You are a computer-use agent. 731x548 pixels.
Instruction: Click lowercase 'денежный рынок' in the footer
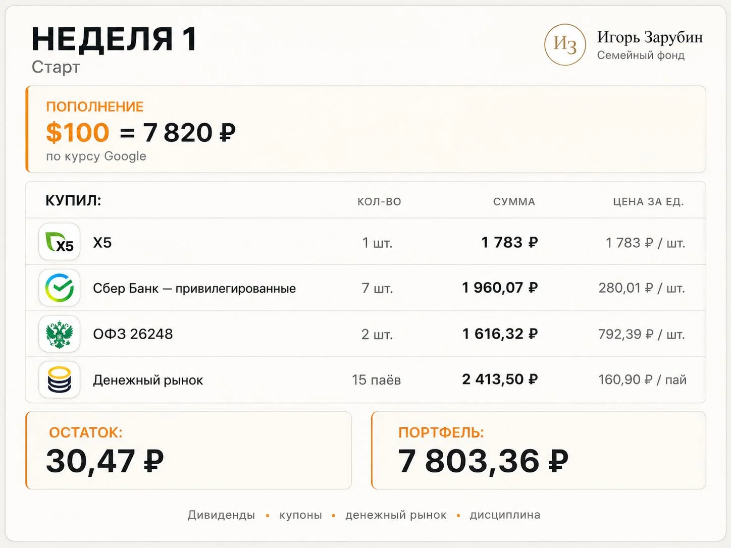[396, 515]
